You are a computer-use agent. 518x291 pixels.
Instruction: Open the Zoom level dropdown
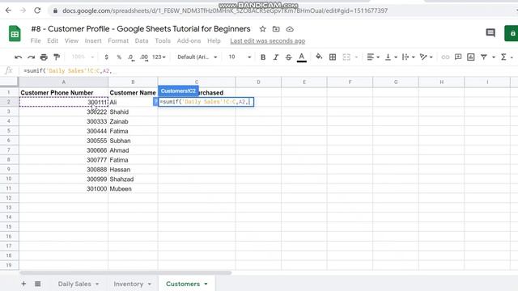[83, 57]
